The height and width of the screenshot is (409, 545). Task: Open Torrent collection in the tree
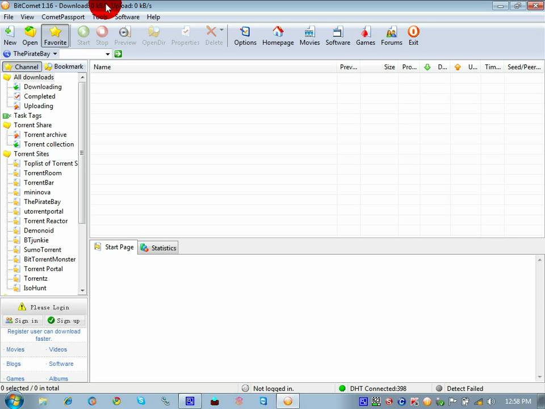49,144
